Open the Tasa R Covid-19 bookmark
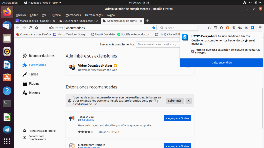264x148 pixels. (x=103, y=34)
